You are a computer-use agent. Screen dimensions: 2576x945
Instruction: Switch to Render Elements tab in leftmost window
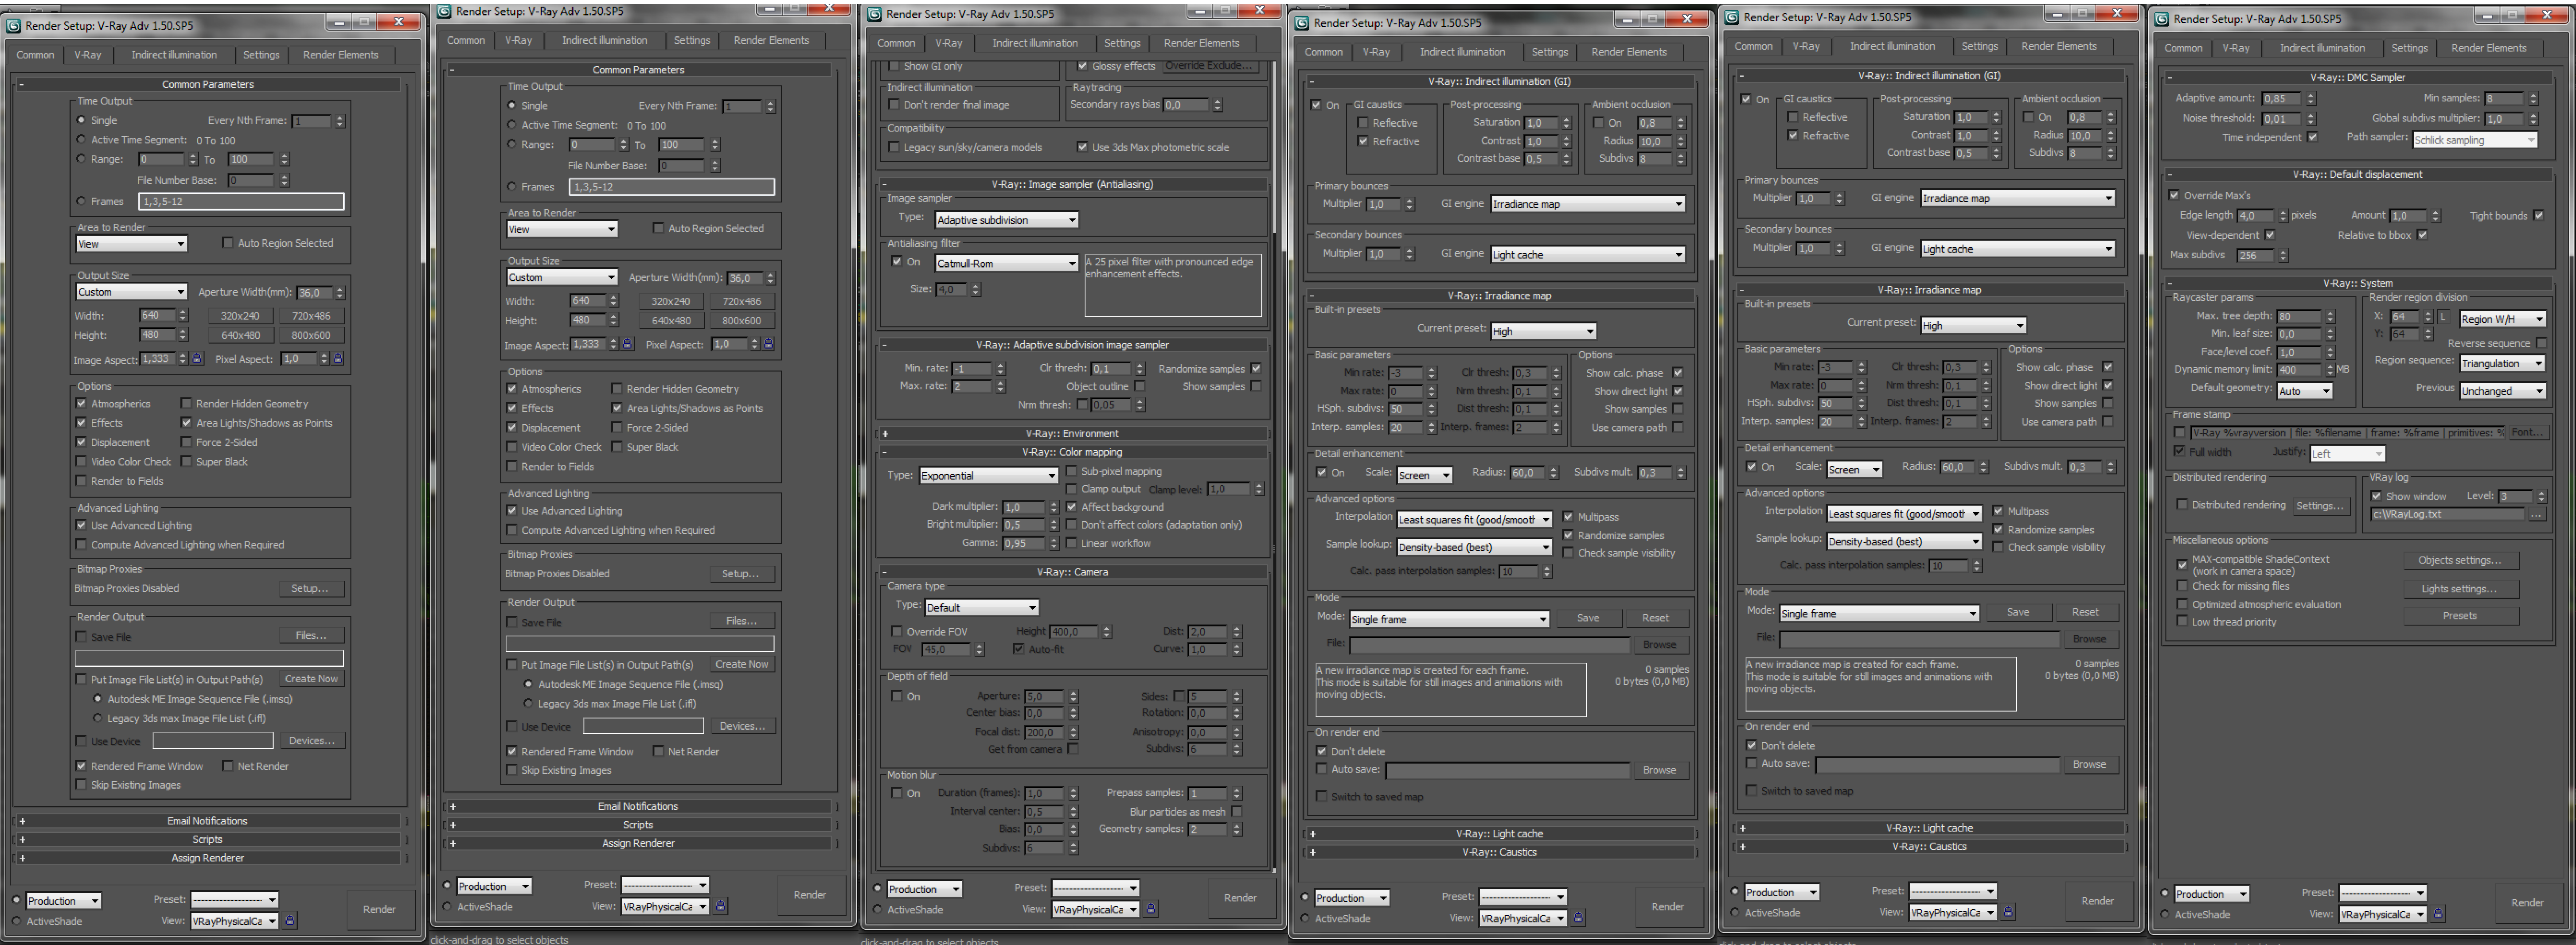(x=340, y=55)
